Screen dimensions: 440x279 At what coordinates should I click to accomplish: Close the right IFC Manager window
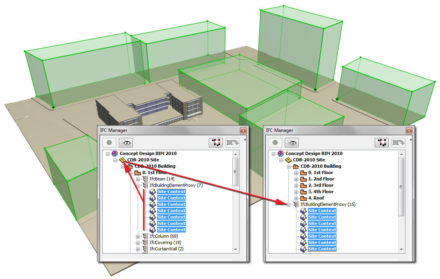[x=409, y=131]
